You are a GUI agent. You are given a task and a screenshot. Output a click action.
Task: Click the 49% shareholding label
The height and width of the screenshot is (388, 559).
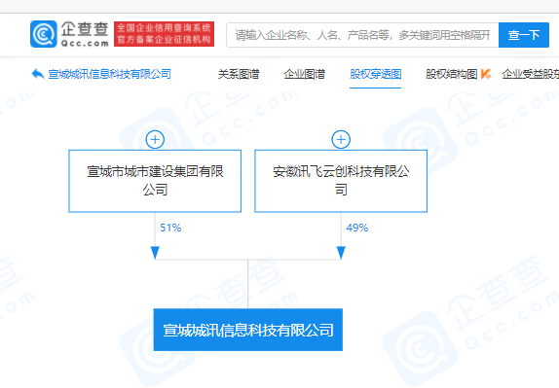(356, 228)
